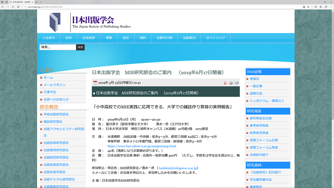The width and height of the screenshot is (334, 188).
Task: Click the browser Forward arrow
Action: coord(8,7)
